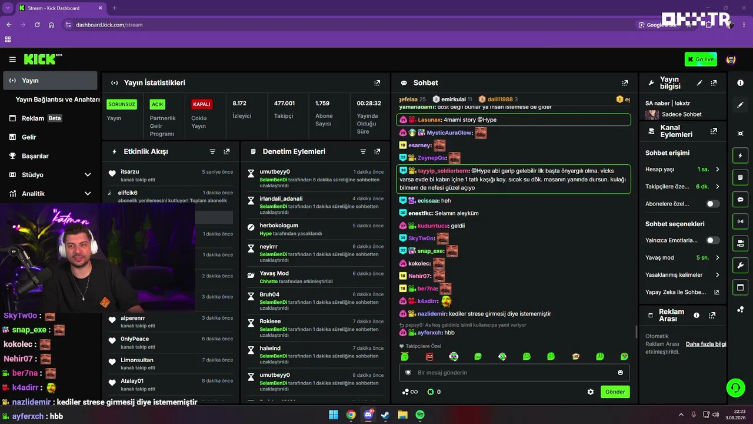Viewport: 753px width, 424px height.
Task: Pop out the Reklam Arası panel
Action: point(712,315)
